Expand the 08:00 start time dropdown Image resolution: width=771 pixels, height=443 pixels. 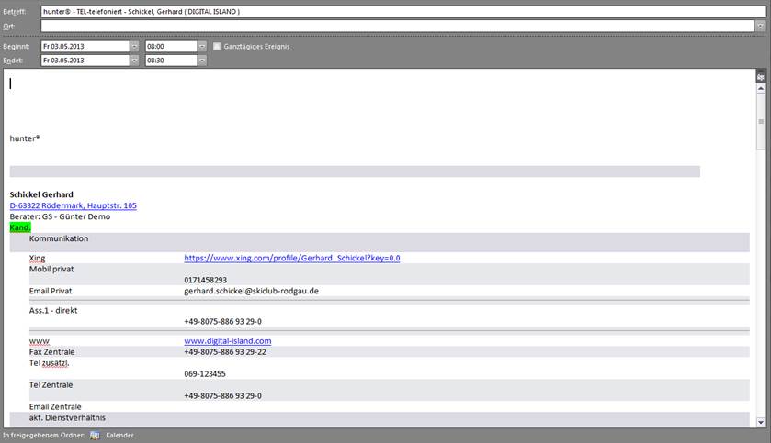pyautogui.click(x=202, y=46)
